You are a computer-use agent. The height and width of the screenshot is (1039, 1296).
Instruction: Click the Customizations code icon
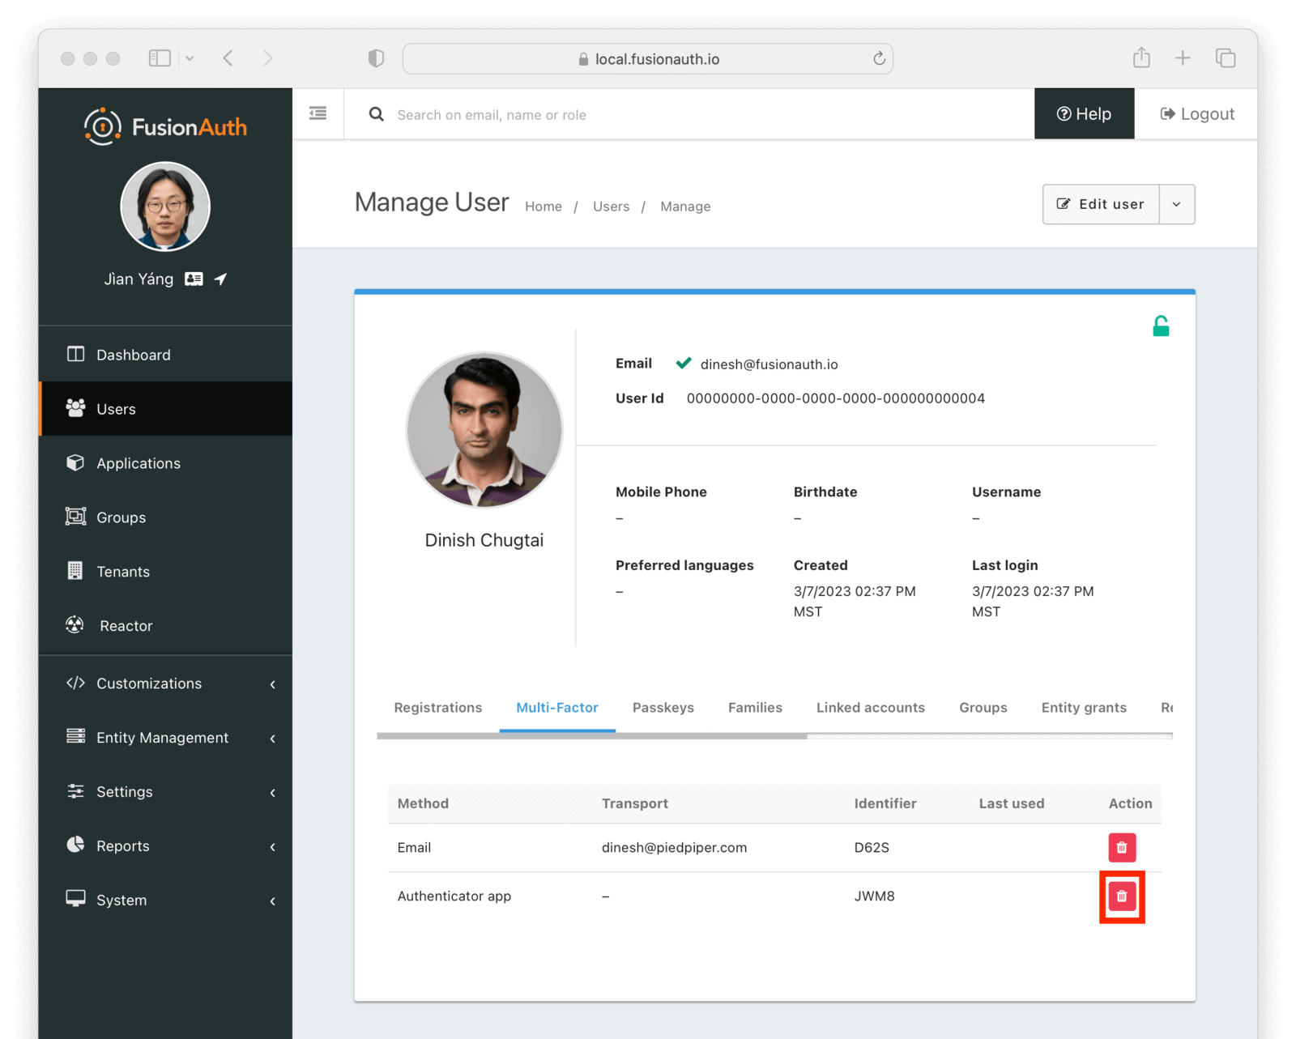pyautogui.click(x=75, y=683)
